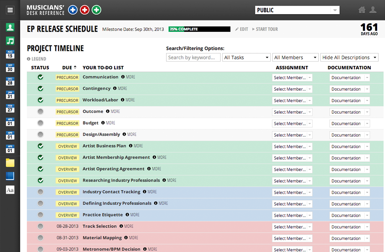Image resolution: width=385 pixels, height=252 pixels.
Task: Click the green plus circle icon
Action: 97,10
